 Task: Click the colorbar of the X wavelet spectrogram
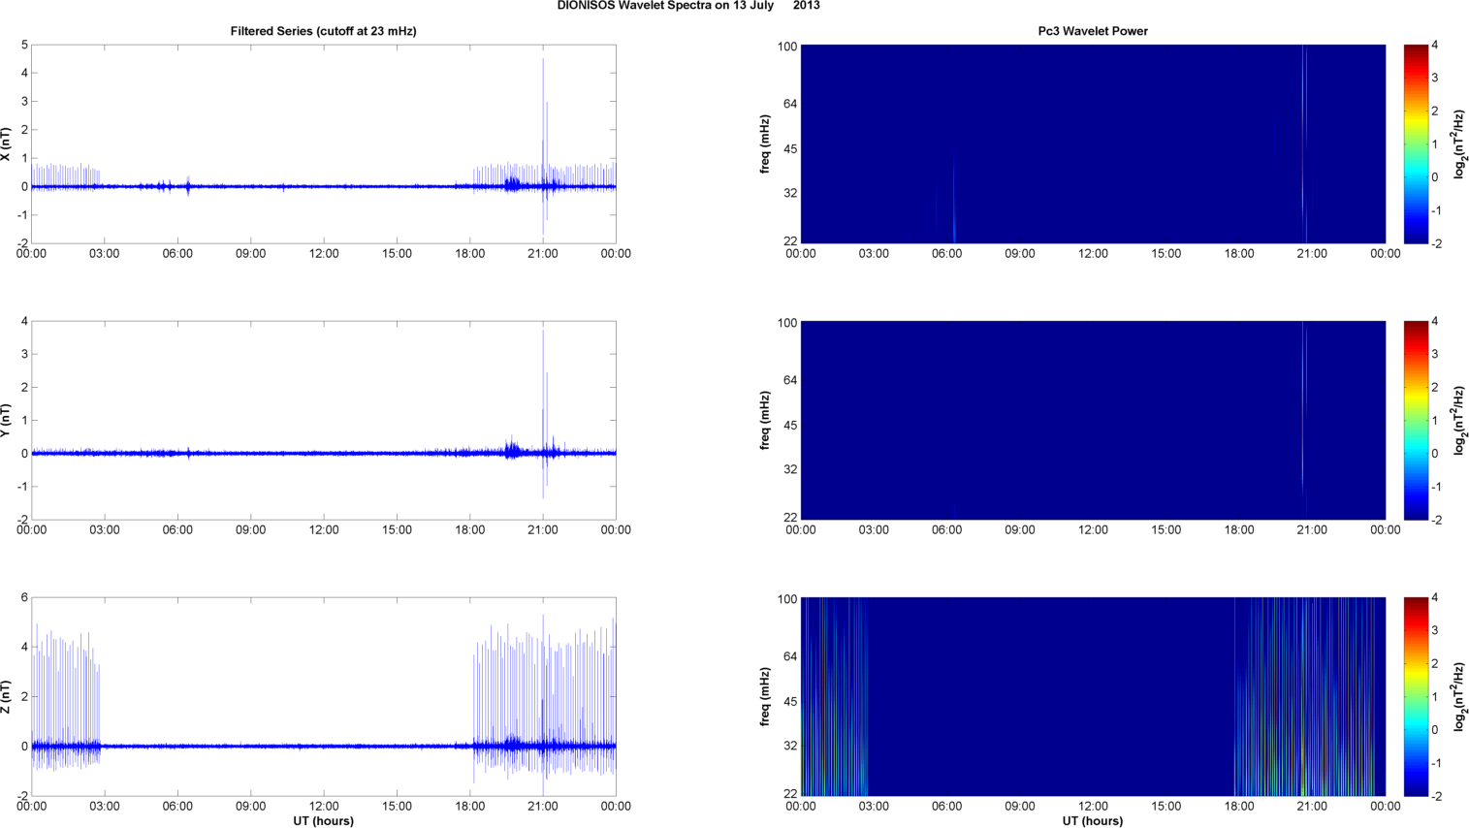1416,143
